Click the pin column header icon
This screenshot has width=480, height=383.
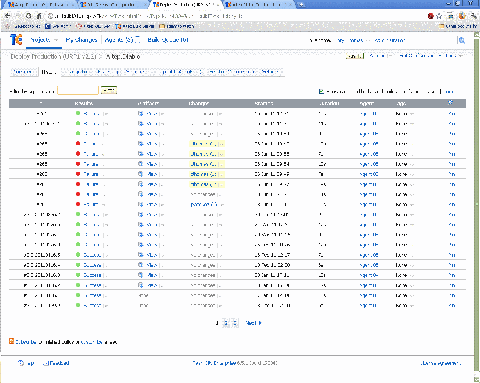(450, 102)
